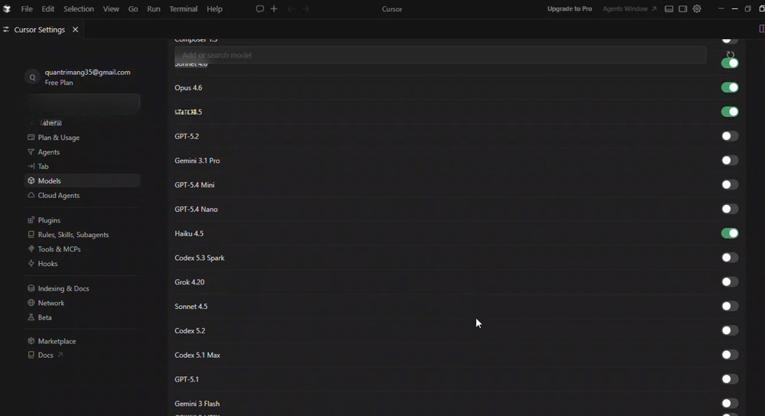Turn on the GPT-5.4 Mini toggle
Screen dimensions: 765x416
(x=730, y=185)
